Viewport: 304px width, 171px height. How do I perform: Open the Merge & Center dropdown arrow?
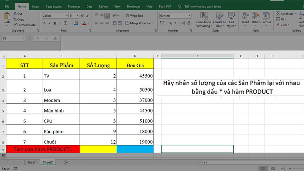[154, 23]
